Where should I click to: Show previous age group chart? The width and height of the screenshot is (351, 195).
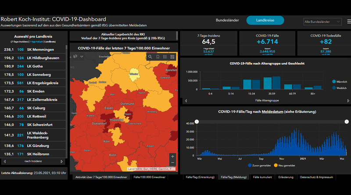click(x=186, y=101)
